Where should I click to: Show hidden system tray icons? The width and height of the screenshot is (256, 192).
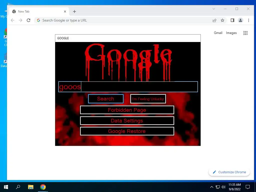pyautogui.click(x=211, y=187)
